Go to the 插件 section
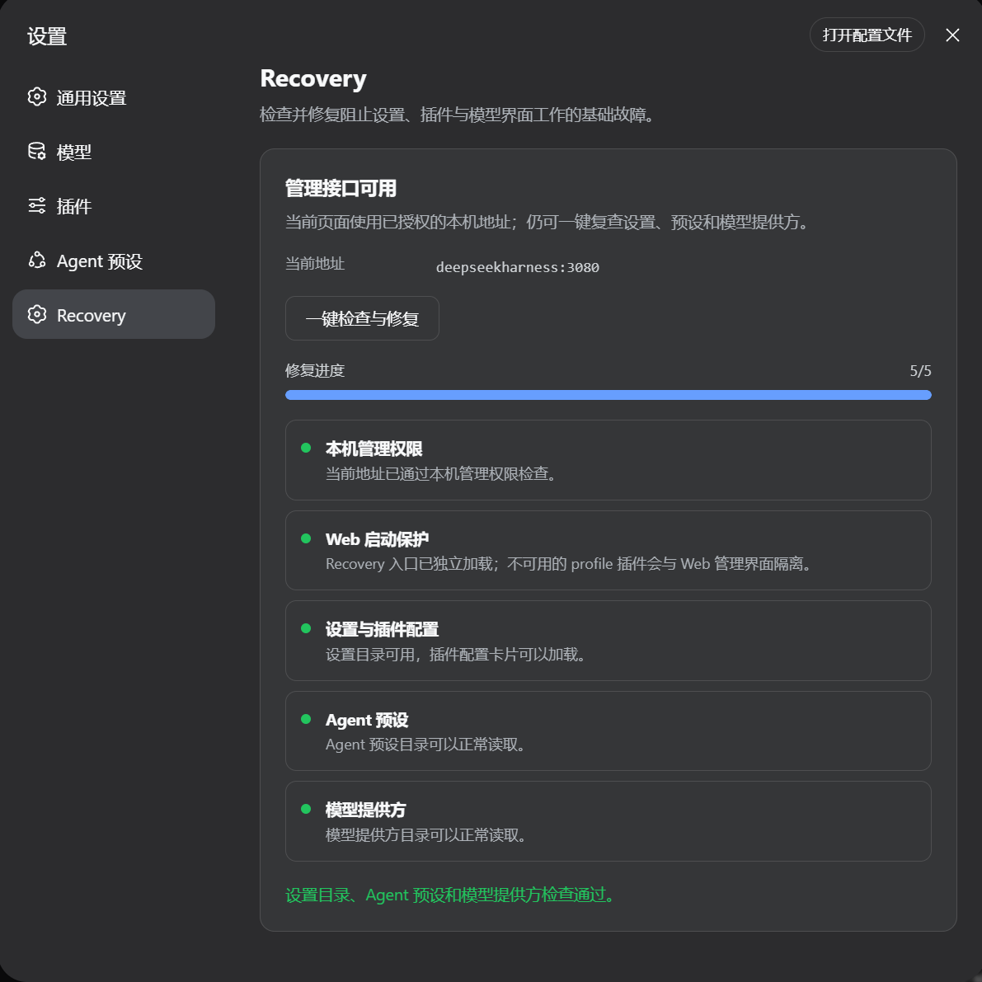Image resolution: width=982 pixels, height=982 pixels. (113, 206)
